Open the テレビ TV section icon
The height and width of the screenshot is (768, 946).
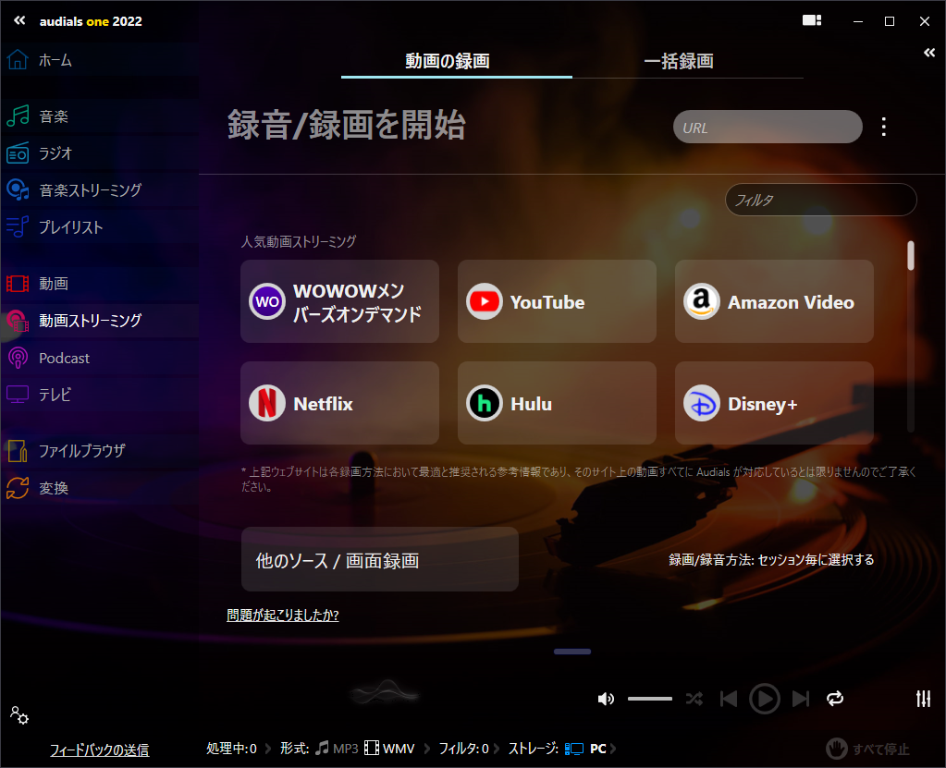coord(18,395)
